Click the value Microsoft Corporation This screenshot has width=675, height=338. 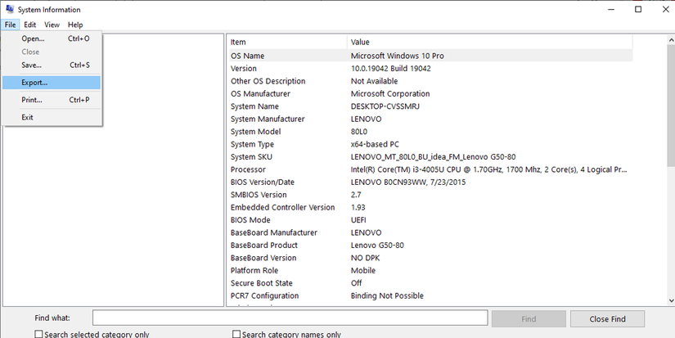click(390, 93)
